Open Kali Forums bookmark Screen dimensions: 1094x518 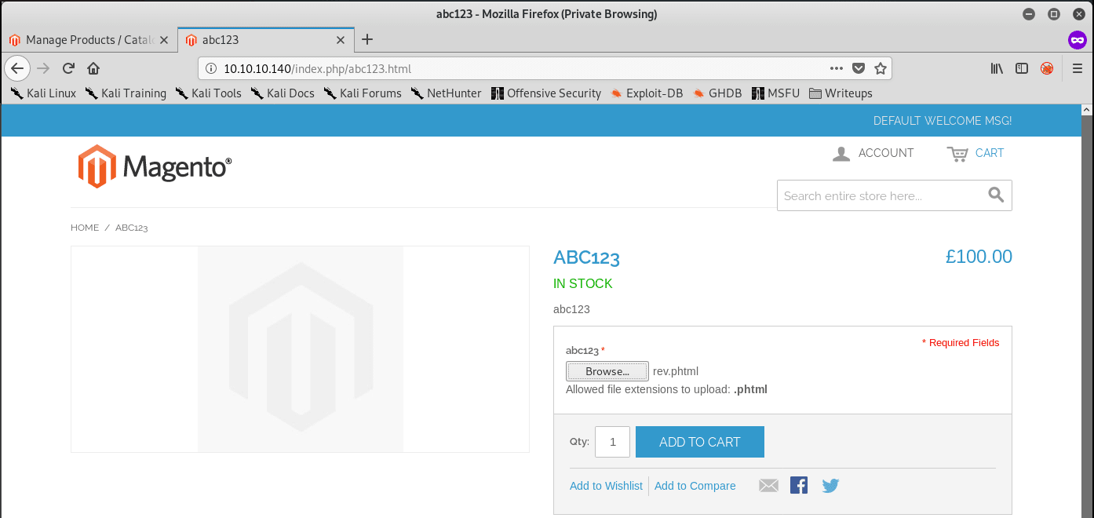click(x=363, y=93)
